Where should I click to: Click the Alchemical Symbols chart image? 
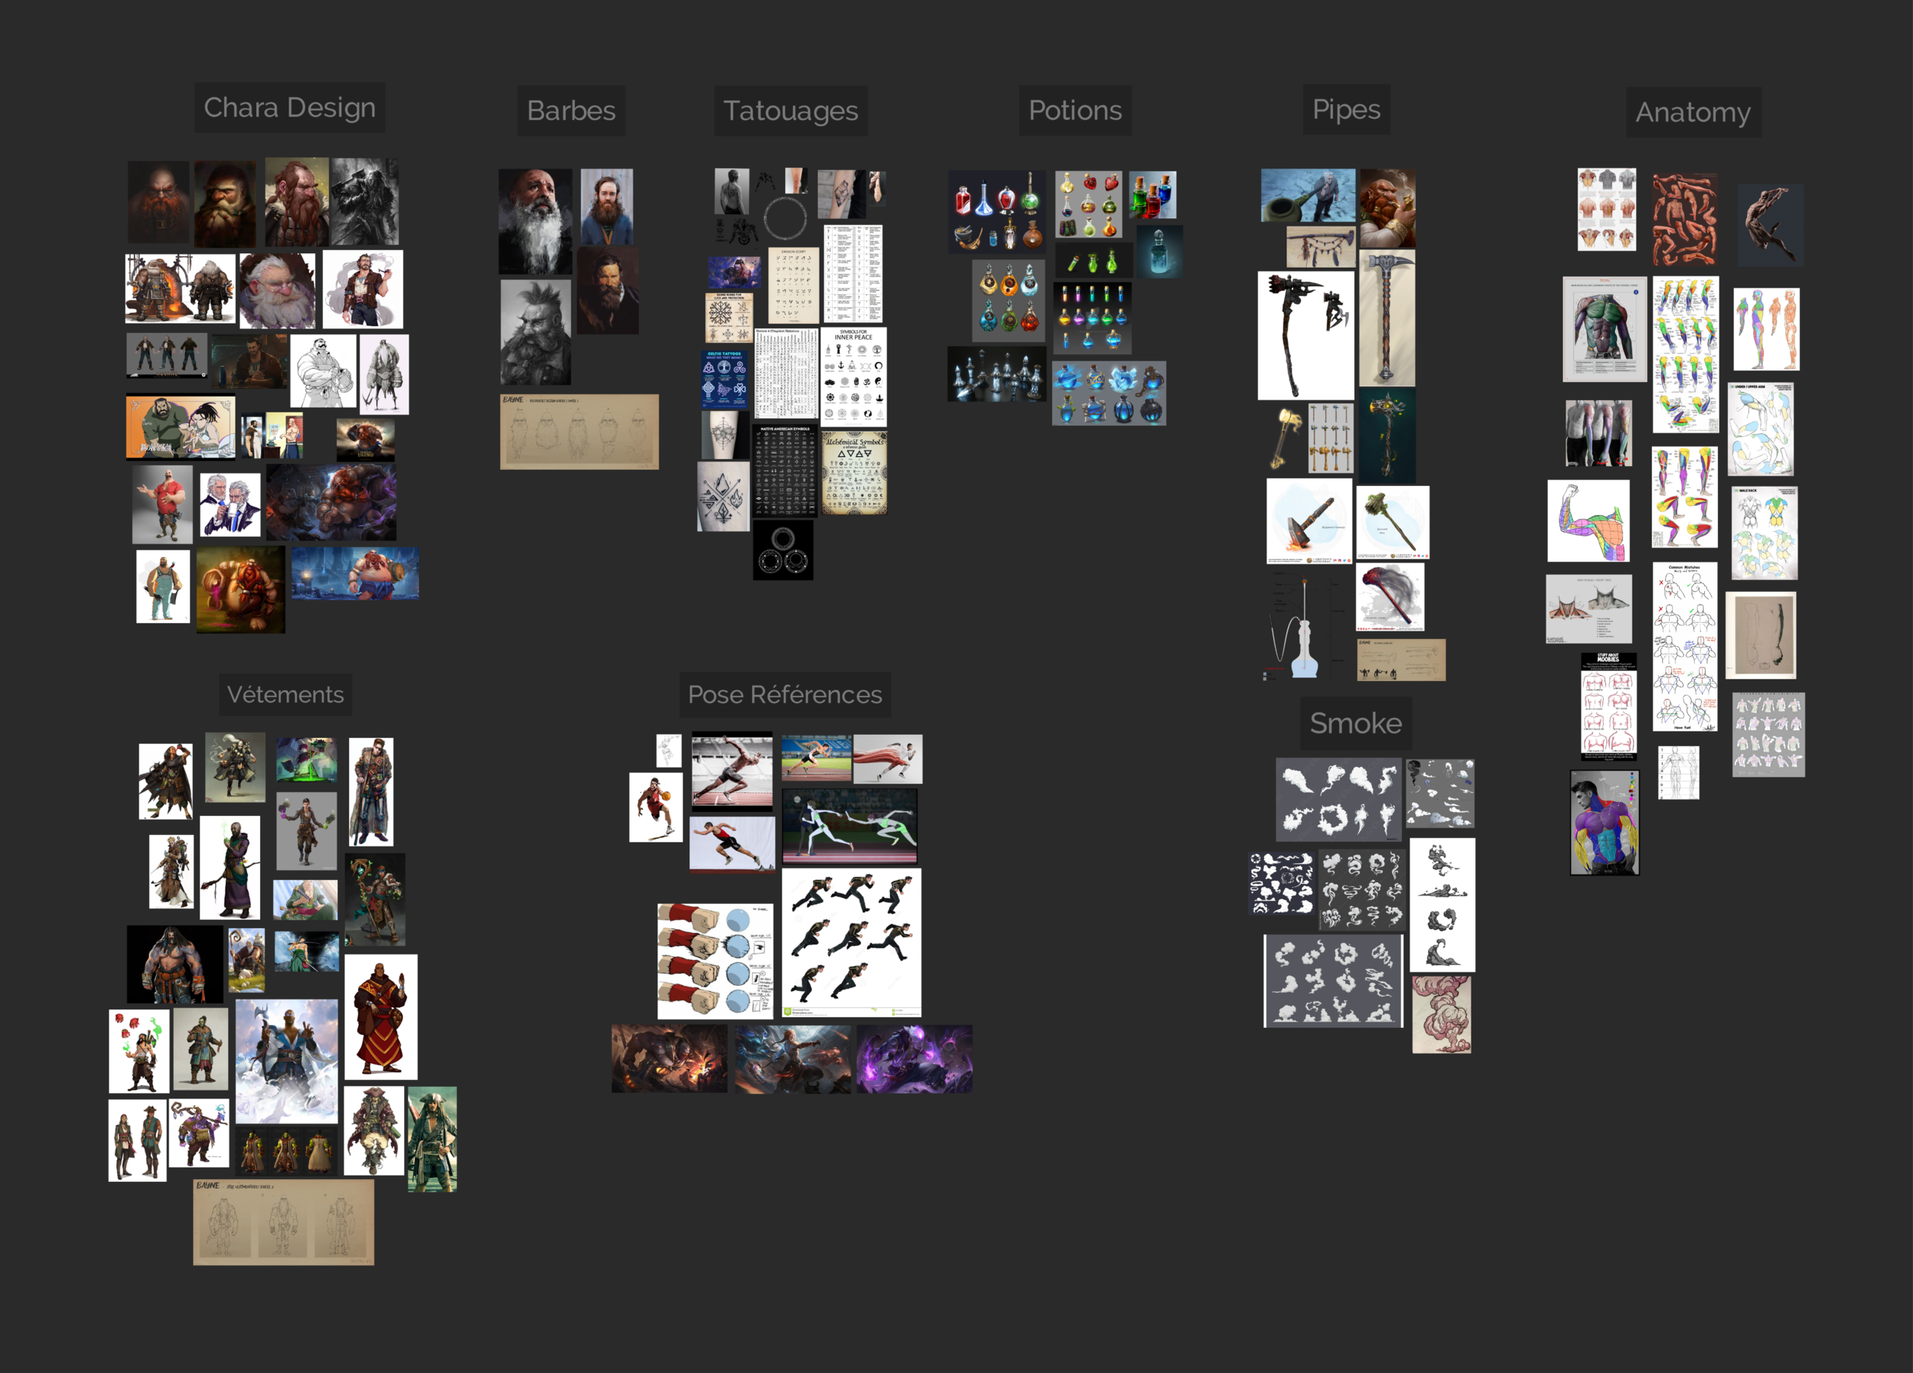tap(854, 473)
